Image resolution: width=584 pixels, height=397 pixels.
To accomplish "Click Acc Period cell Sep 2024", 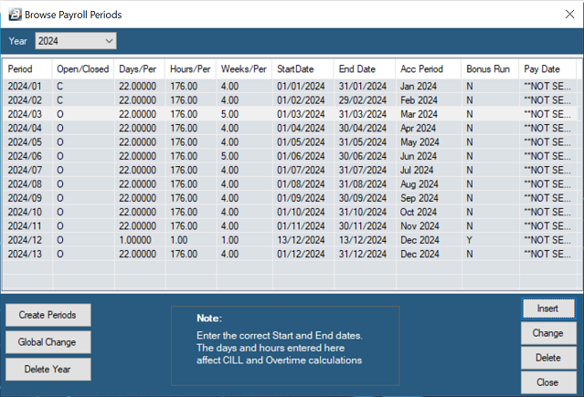I will click(419, 198).
